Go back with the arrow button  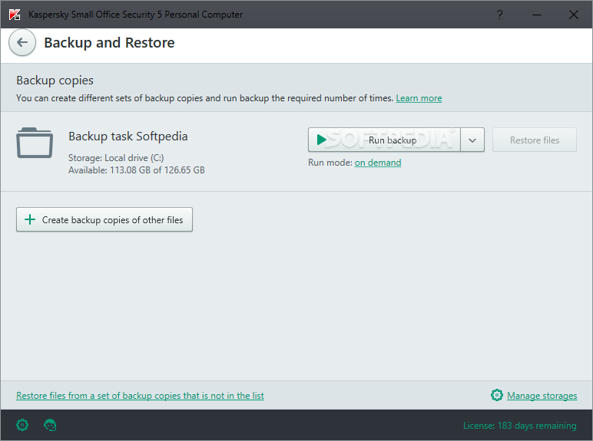pyautogui.click(x=22, y=43)
